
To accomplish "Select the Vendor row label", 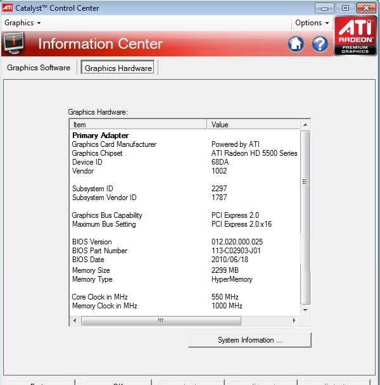I will (x=83, y=170).
